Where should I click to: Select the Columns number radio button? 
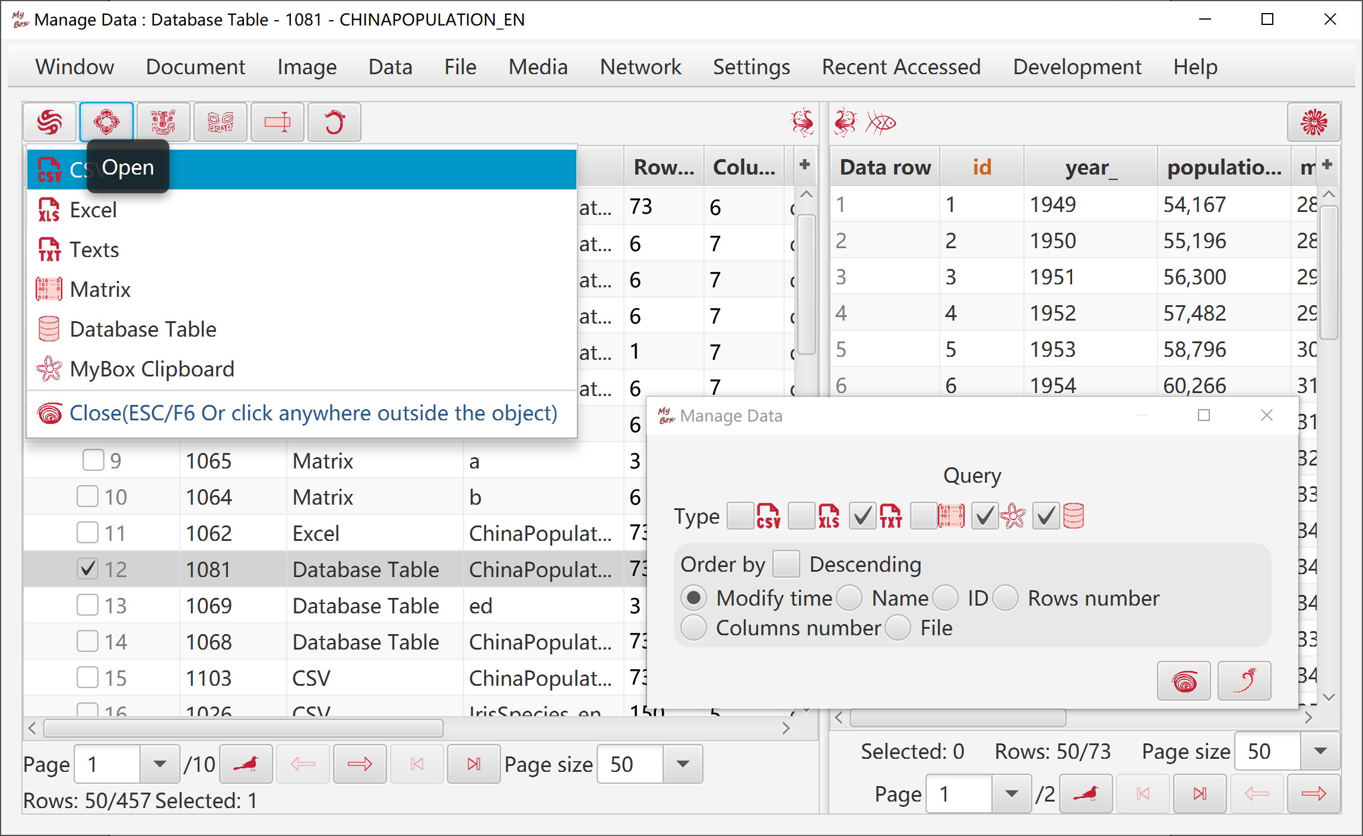[x=694, y=628]
